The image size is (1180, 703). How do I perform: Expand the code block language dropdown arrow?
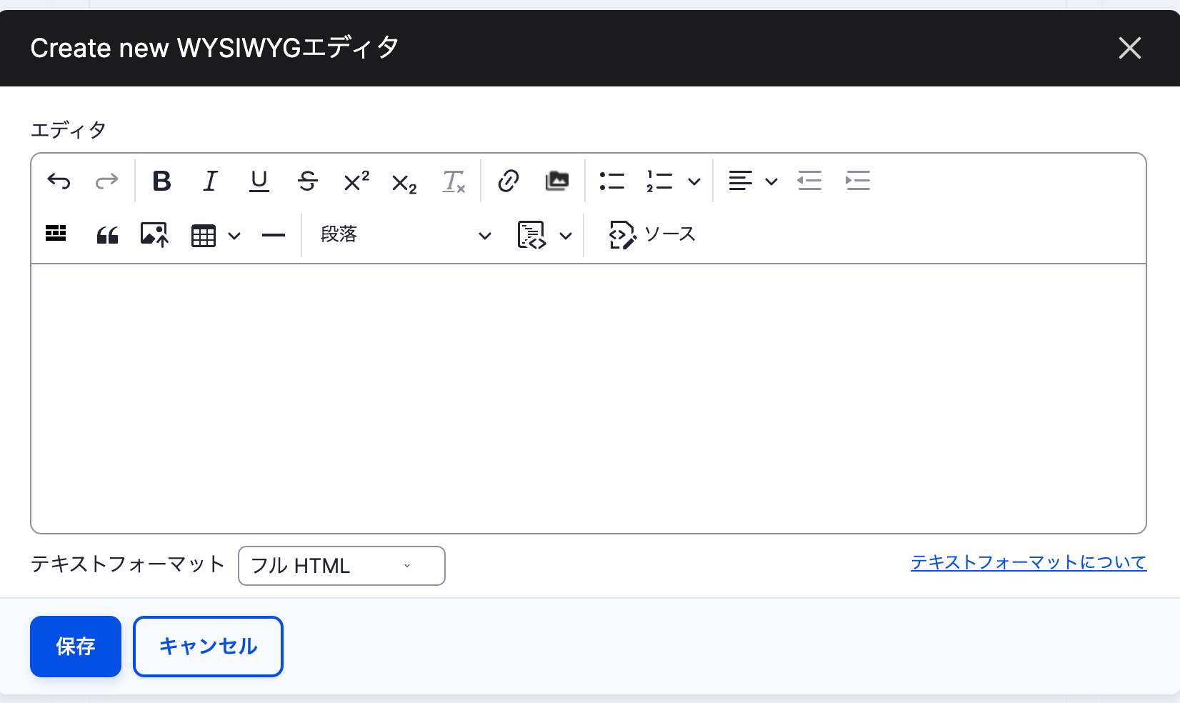(x=566, y=235)
